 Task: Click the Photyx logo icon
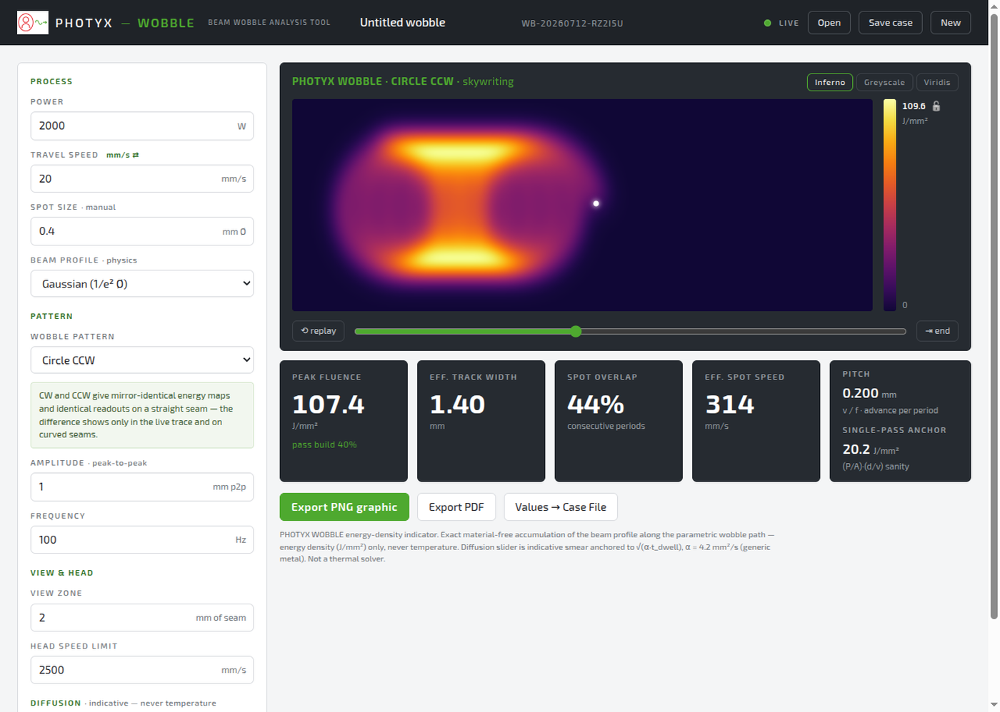coord(33,23)
